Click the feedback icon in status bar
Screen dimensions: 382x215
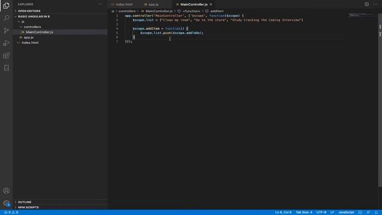[x=368, y=213]
